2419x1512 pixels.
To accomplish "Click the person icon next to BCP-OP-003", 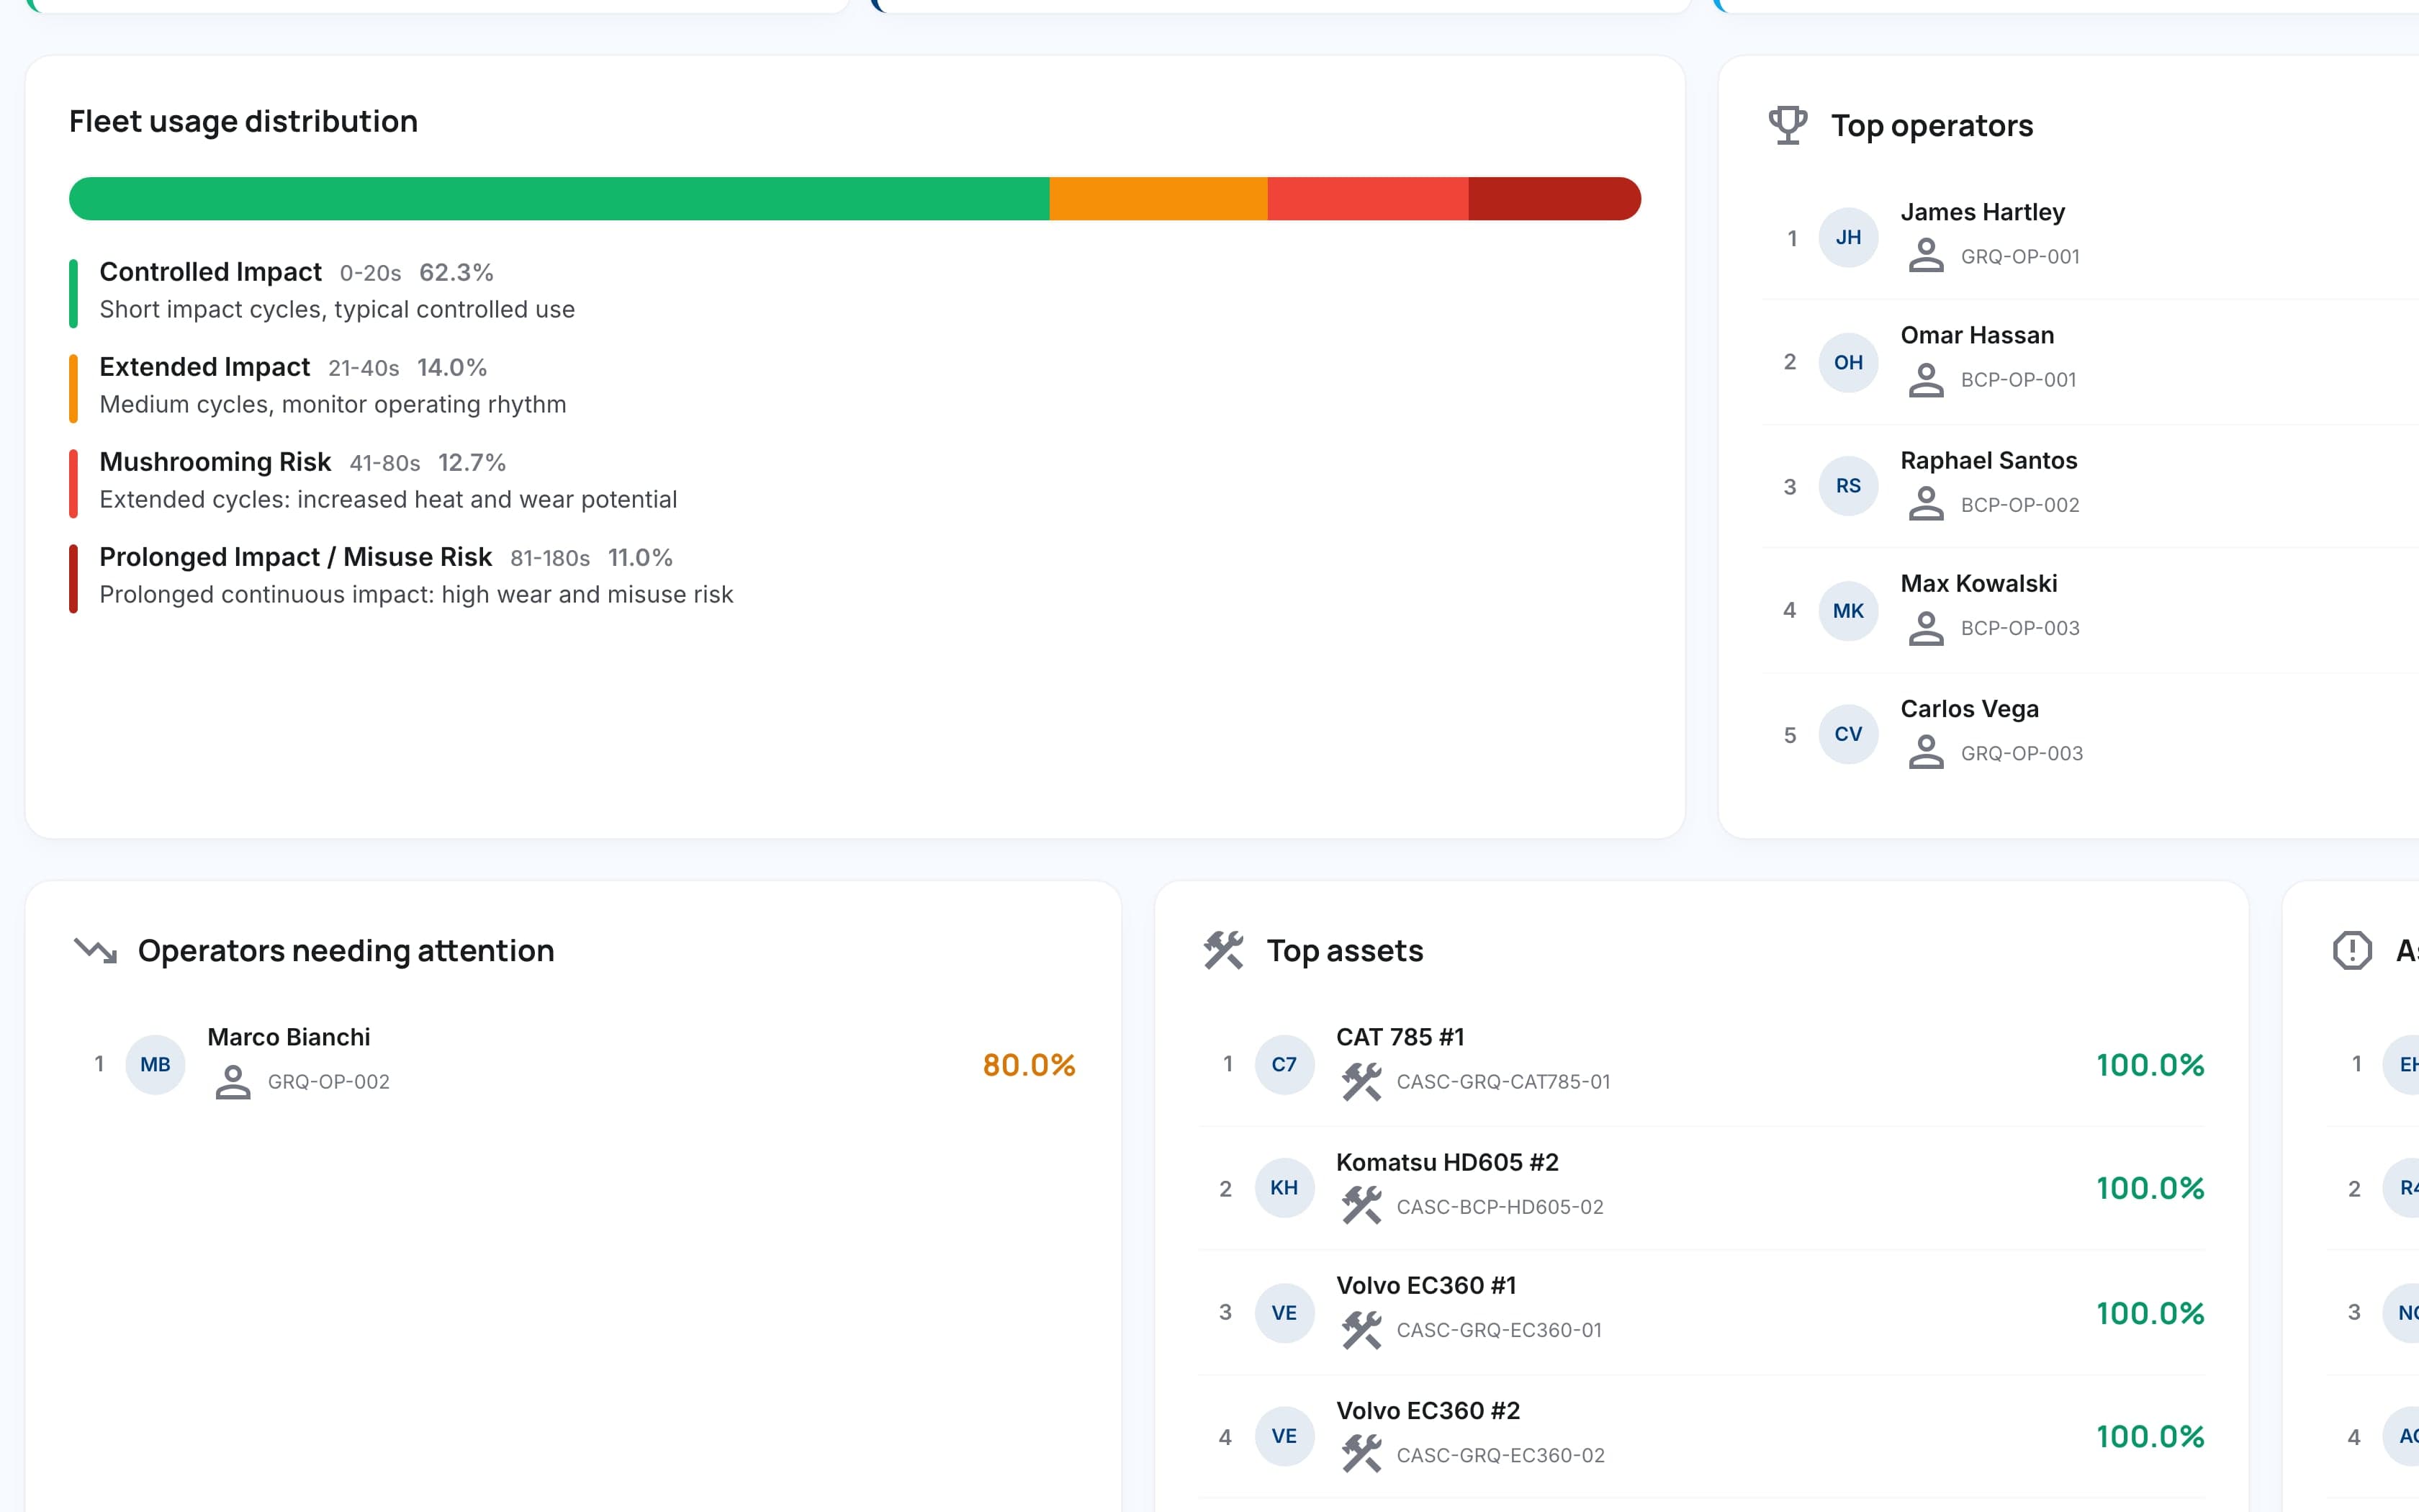I will (x=1927, y=628).
